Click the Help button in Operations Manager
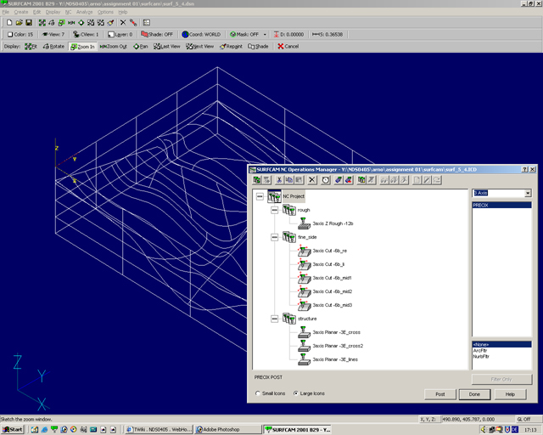 point(510,394)
